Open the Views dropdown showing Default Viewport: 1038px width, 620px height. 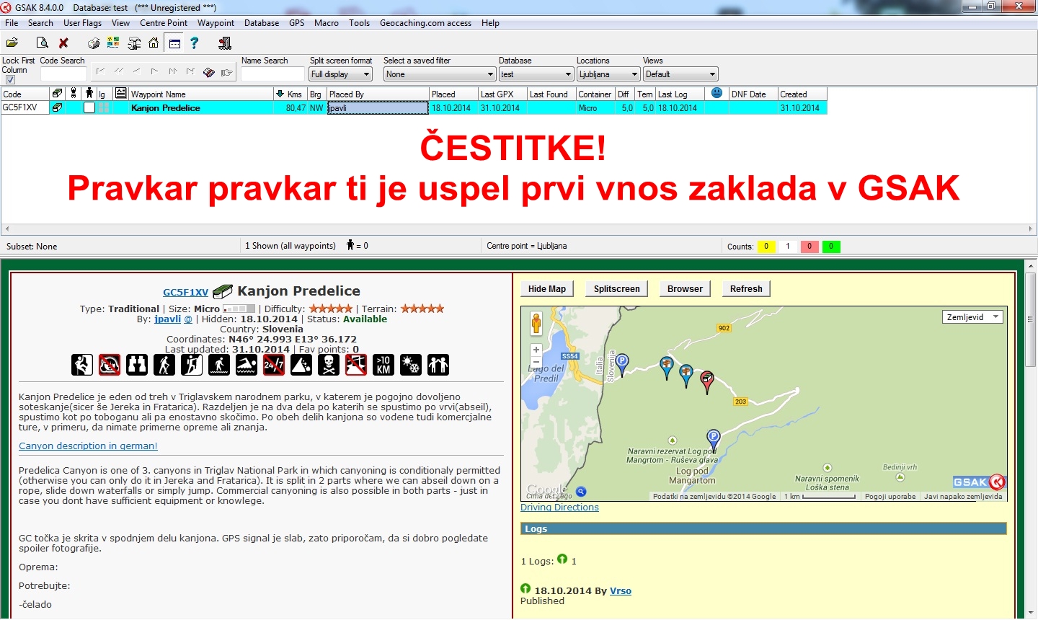click(x=680, y=74)
